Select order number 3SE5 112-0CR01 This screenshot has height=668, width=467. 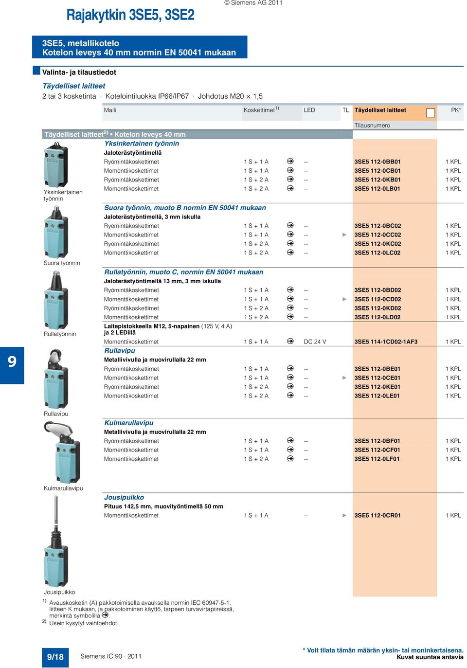pyautogui.click(x=377, y=515)
